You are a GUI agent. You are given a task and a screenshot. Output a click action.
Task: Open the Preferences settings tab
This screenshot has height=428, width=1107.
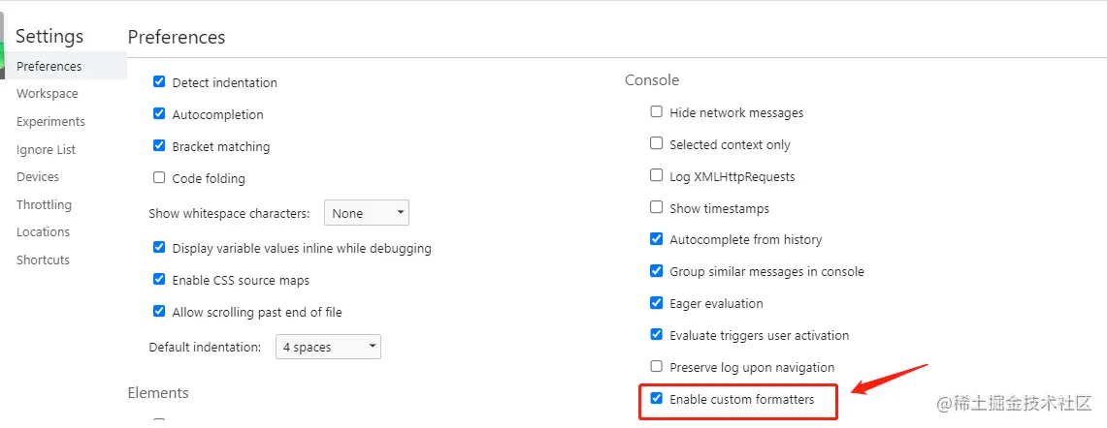point(49,66)
